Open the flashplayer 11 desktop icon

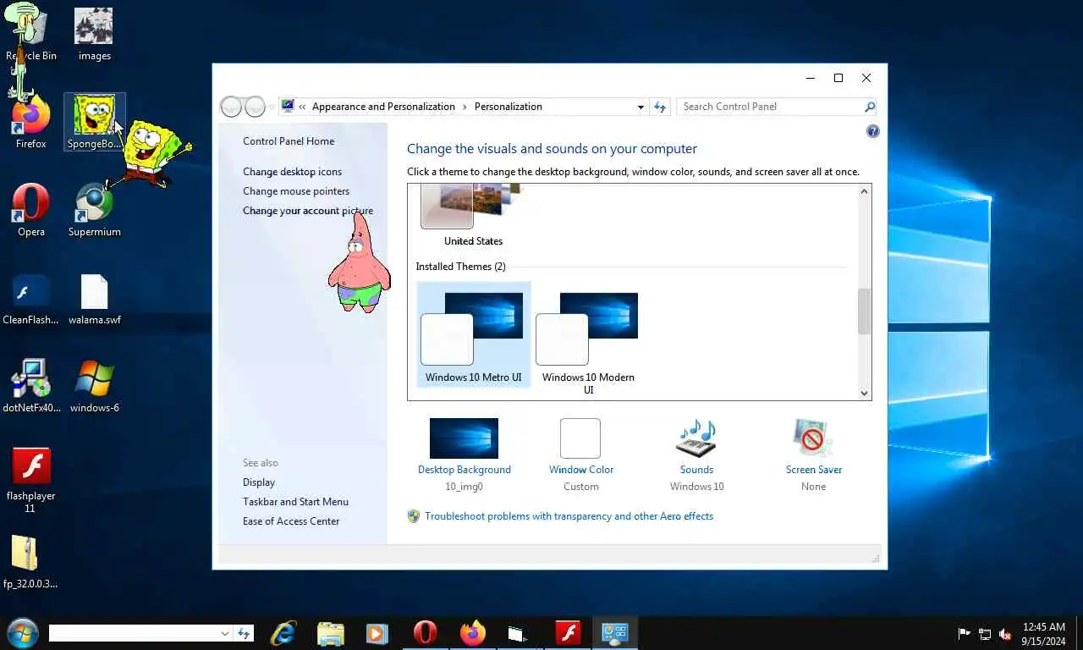[30, 480]
